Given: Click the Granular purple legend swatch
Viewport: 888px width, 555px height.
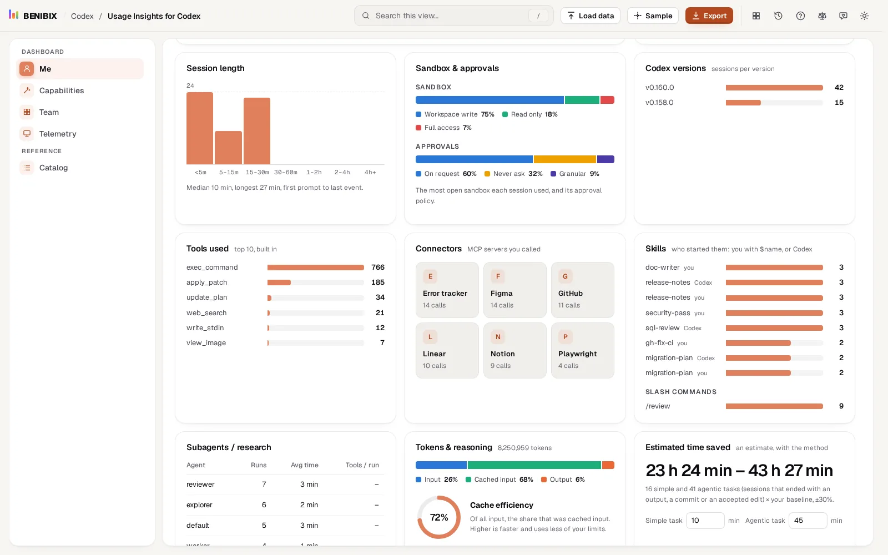Looking at the screenshot, I should 553,174.
